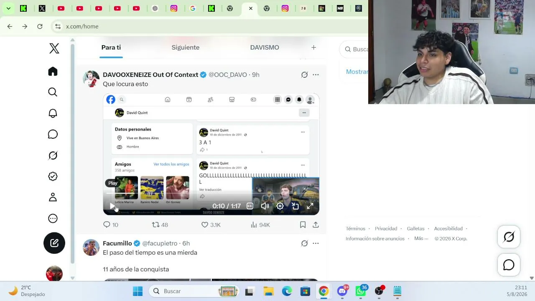Expand the Más footer menu

[421, 239]
